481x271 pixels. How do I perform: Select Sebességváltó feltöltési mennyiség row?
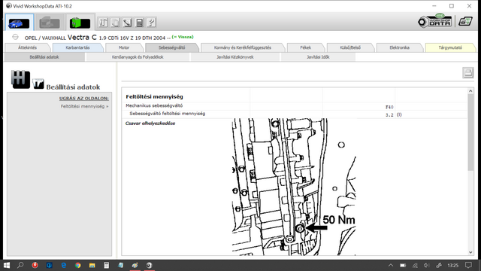(x=295, y=114)
